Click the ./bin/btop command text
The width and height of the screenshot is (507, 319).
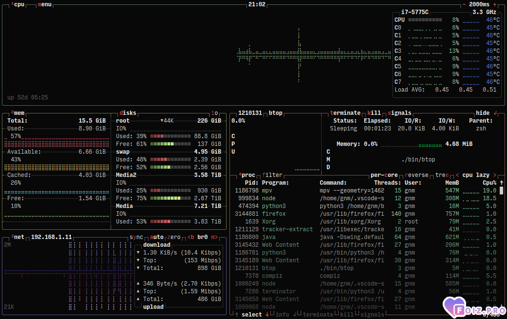coord(418,159)
